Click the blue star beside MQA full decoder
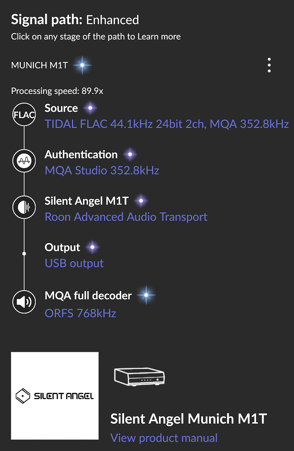 pos(146,295)
